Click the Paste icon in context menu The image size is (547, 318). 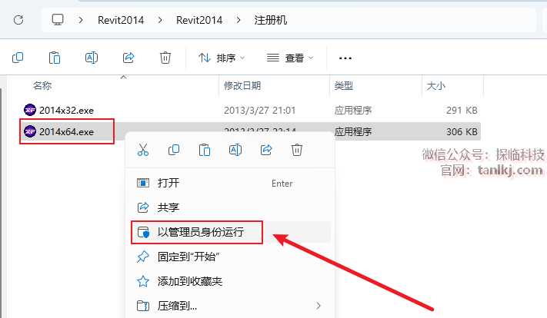205,150
